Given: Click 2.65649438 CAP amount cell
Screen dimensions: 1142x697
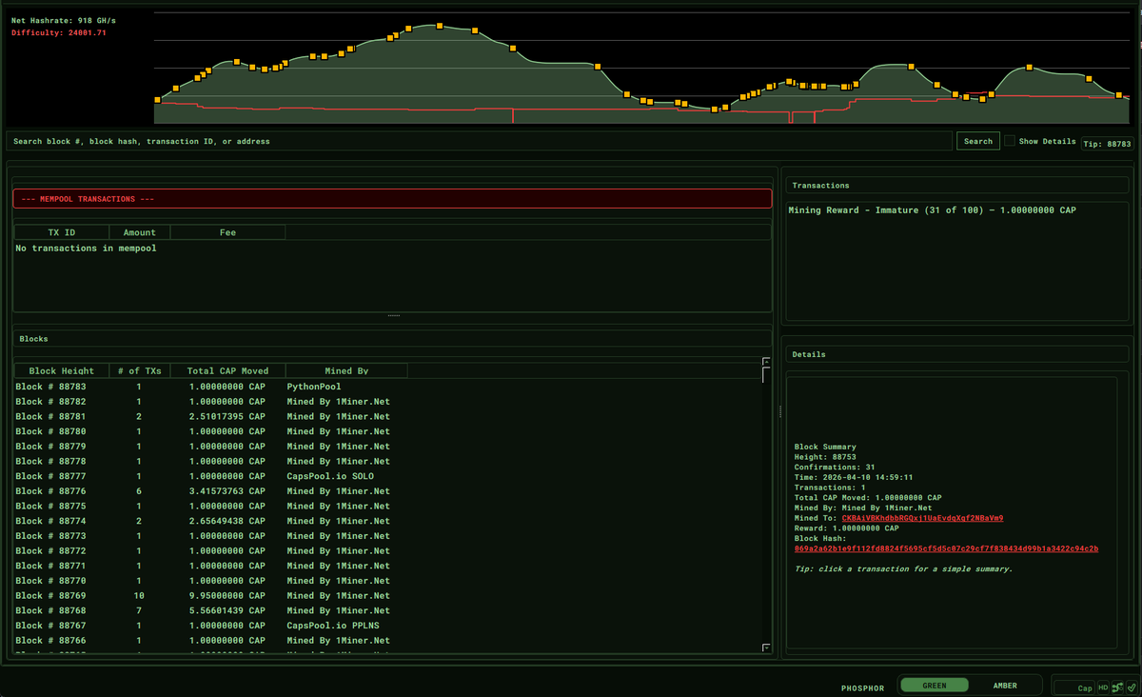Looking at the screenshot, I should tap(227, 522).
